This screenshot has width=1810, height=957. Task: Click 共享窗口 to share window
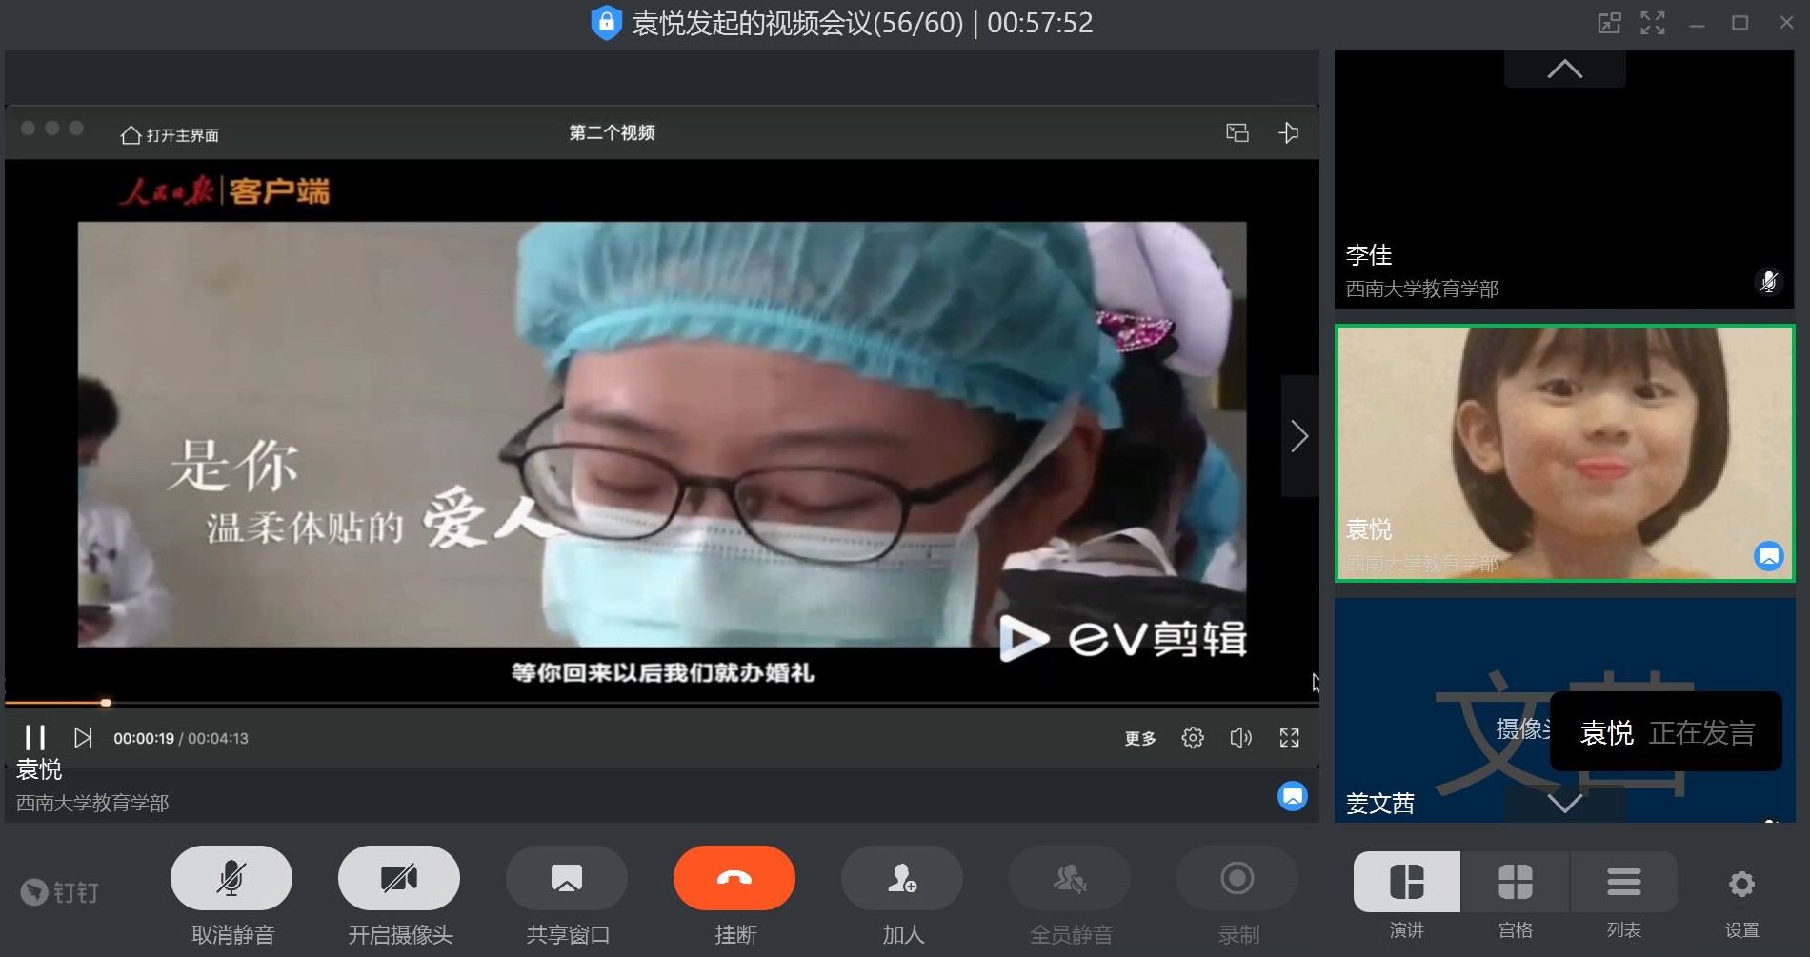[567, 878]
